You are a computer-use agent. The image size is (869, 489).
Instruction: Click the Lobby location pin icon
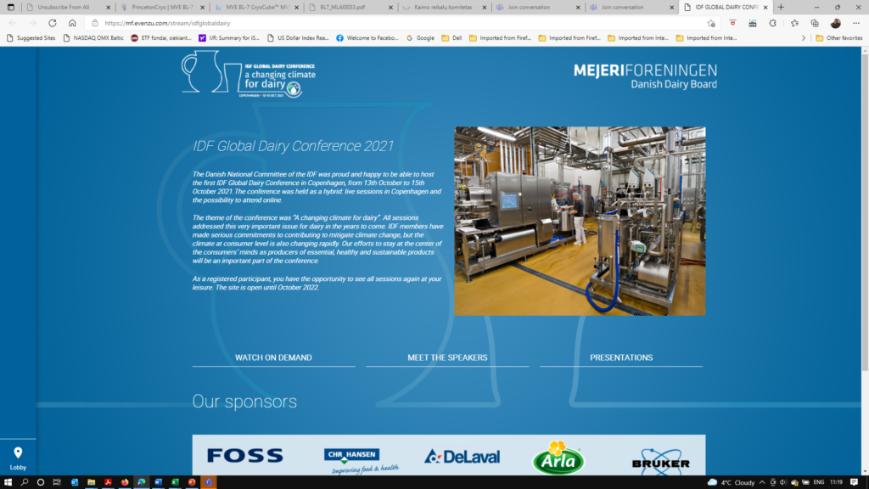[x=18, y=453]
